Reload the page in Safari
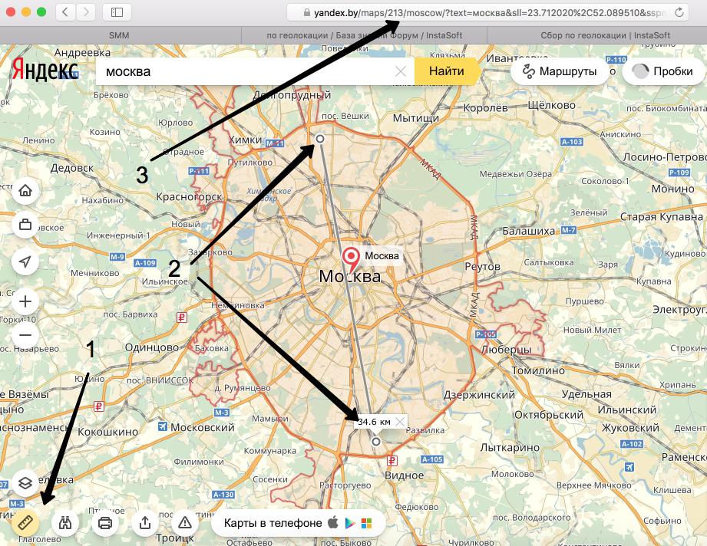Image resolution: width=707 pixels, height=546 pixels. click(679, 12)
